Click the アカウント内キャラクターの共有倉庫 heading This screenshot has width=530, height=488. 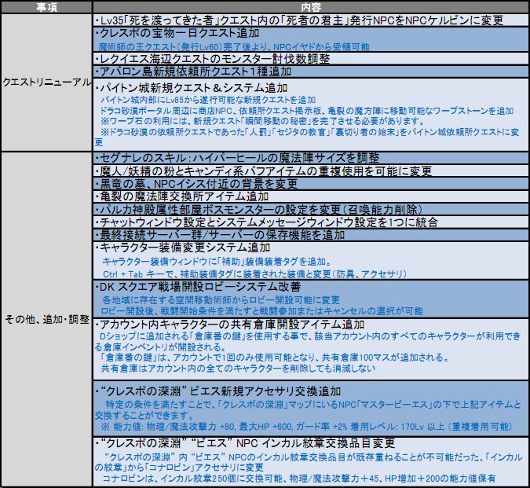click(x=229, y=325)
